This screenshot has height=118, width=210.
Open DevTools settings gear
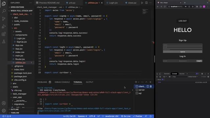pyautogui.click(x=202, y=74)
